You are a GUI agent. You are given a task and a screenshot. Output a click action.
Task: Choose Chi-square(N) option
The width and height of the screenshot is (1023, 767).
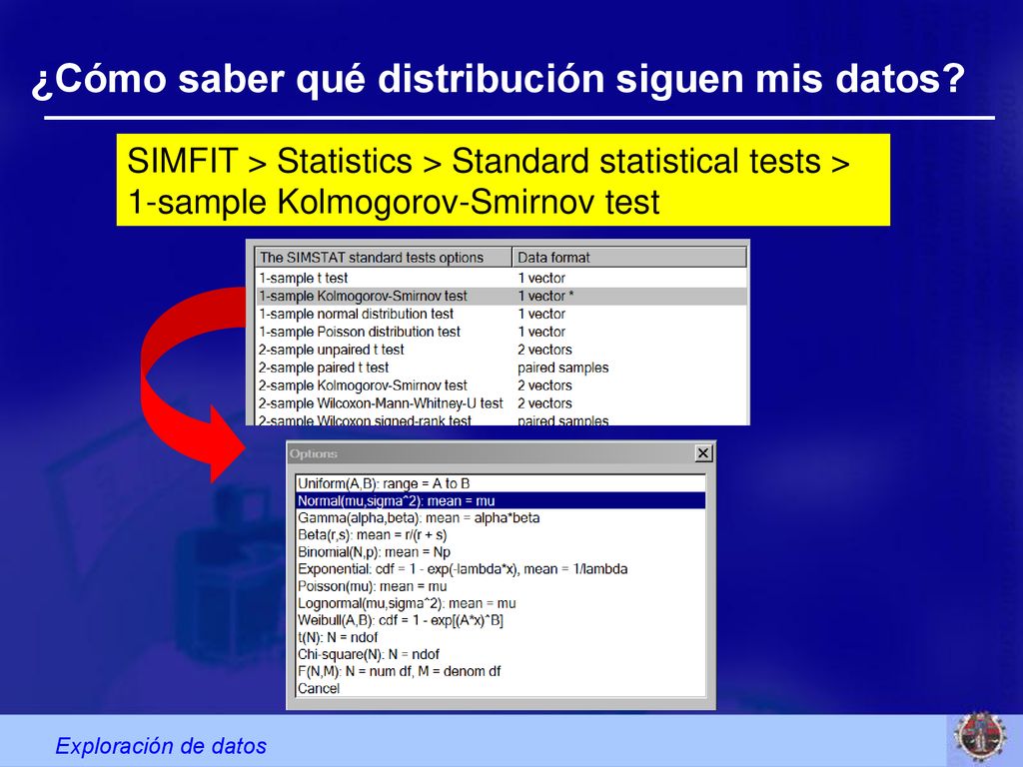[501, 654]
